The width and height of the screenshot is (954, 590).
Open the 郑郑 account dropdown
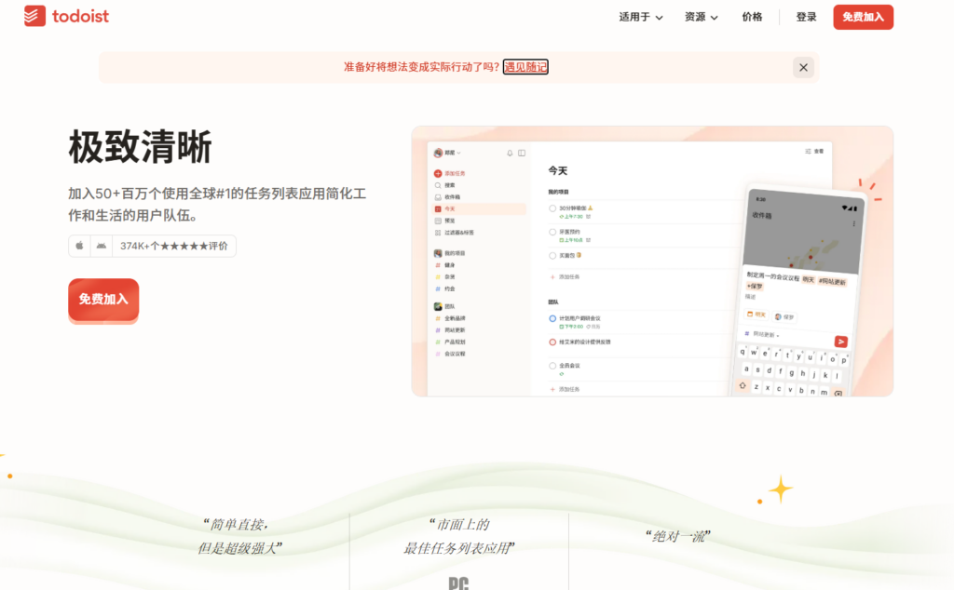[x=446, y=153]
